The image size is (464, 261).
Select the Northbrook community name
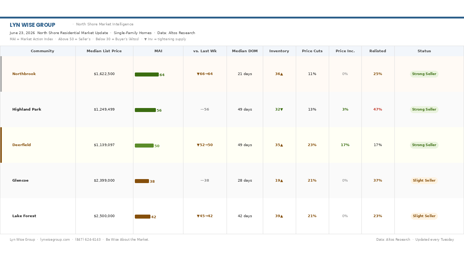[24, 74]
